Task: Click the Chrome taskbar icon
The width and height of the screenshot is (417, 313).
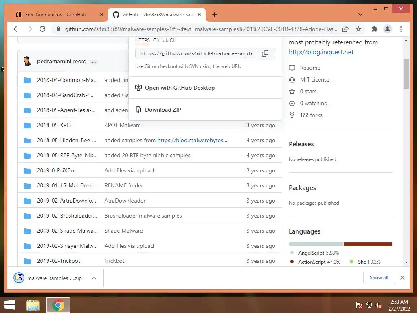Action: (x=58, y=305)
